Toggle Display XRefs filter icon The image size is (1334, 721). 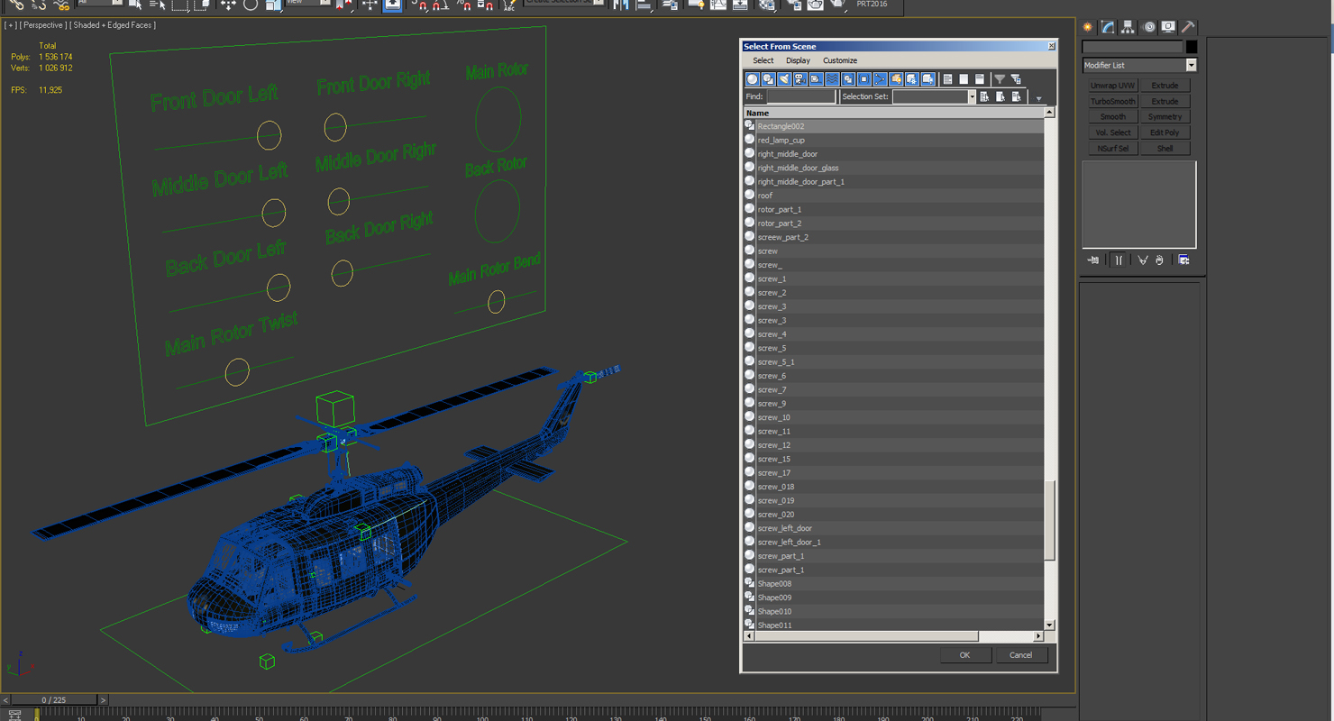(x=863, y=79)
